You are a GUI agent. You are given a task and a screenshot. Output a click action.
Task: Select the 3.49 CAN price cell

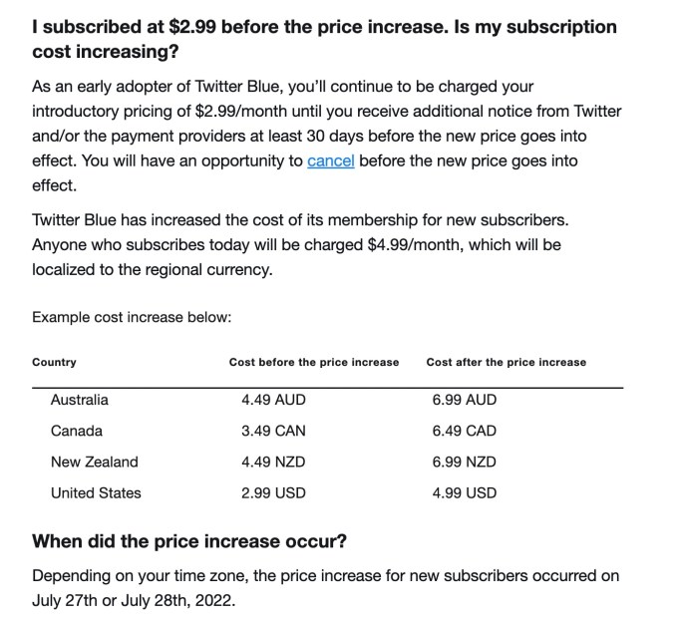click(x=273, y=431)
